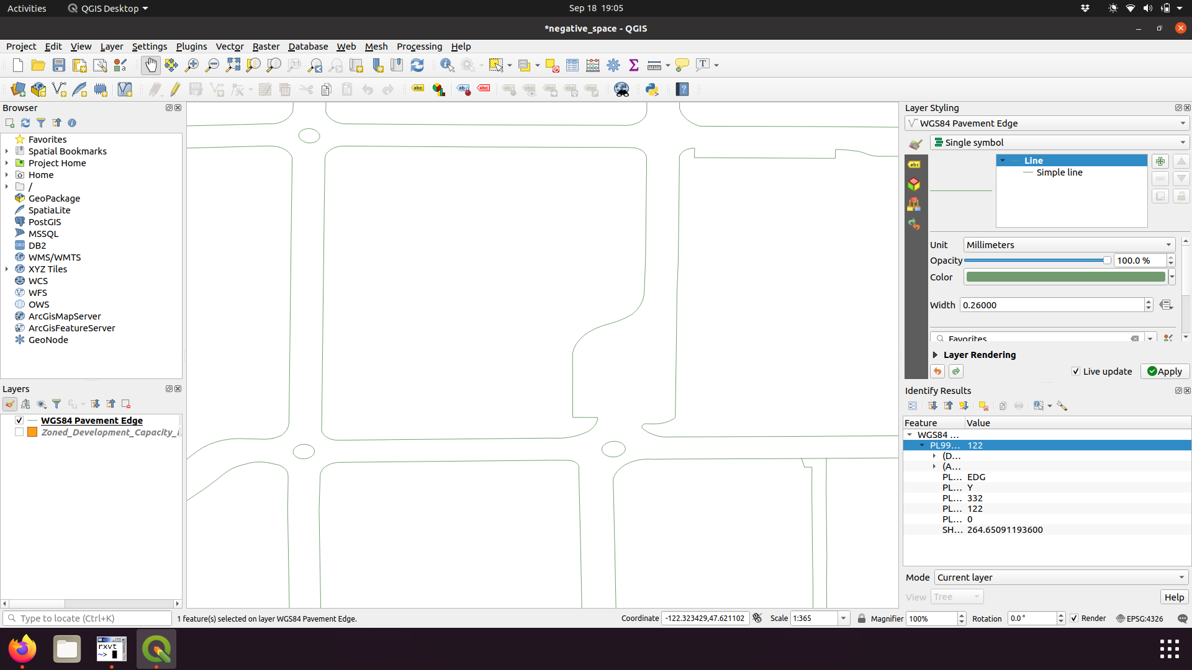Image resolution: width=1192 pixels, height=670 pixels.
Task: Click the Type to locate search field
Action: tap(87, 619)
